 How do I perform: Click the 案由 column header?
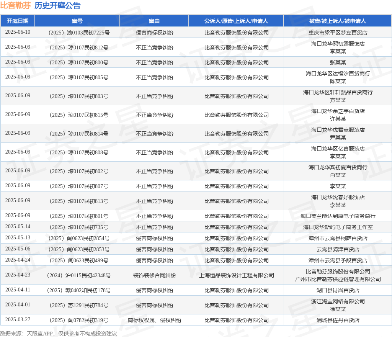(154, 21)
